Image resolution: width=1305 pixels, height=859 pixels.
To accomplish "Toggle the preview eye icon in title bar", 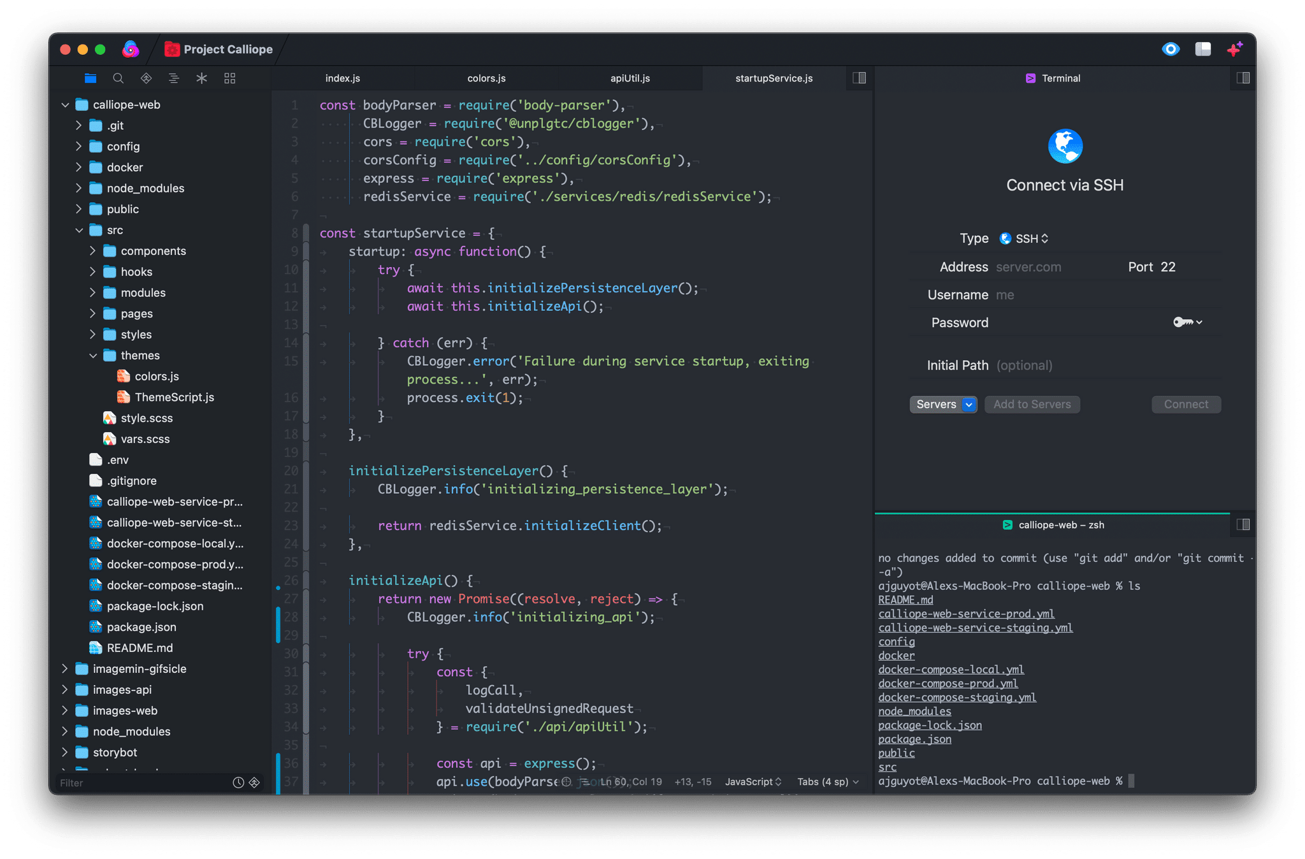I will (1171, 49).
